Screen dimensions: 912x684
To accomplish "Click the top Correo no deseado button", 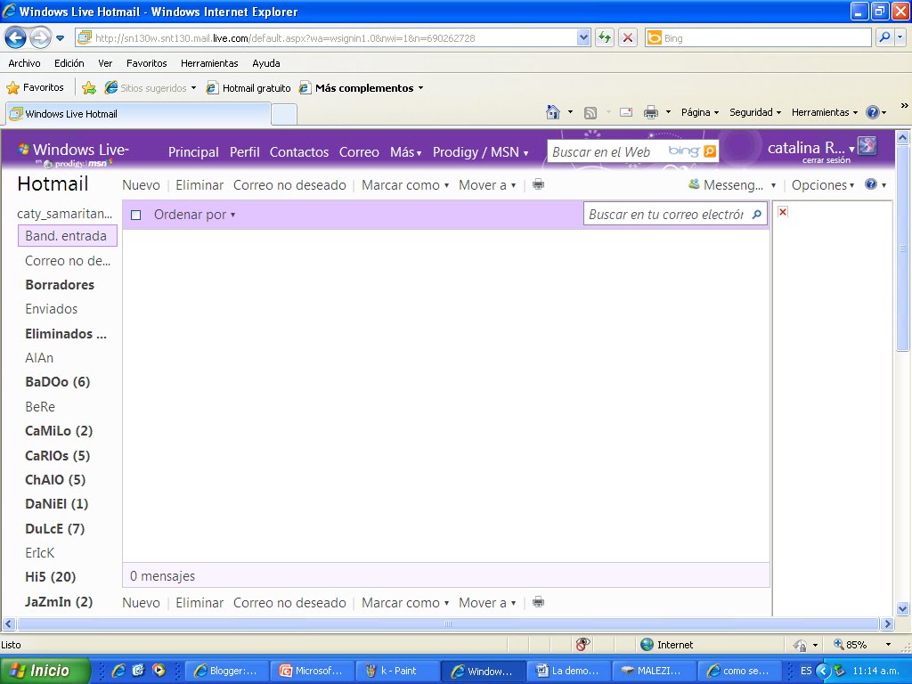I will pyautogui.click(x=289, y=185).
